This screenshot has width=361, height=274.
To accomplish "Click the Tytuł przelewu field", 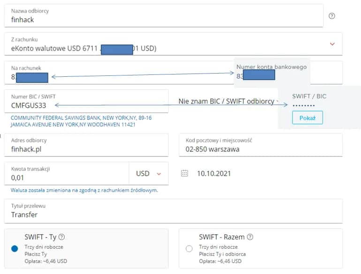I will (x=173, y=215).
